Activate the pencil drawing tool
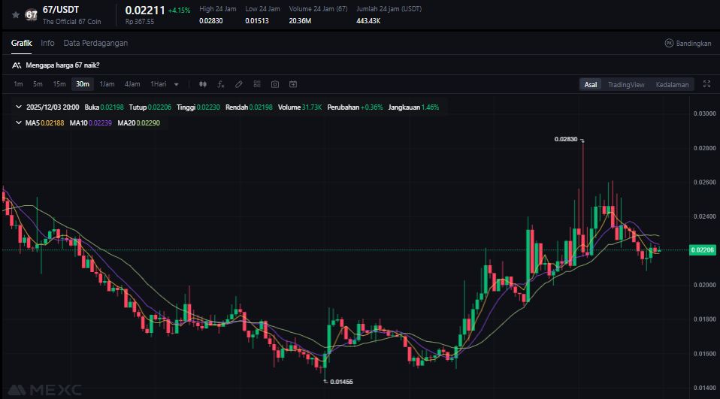 click(x=239, y=84)
